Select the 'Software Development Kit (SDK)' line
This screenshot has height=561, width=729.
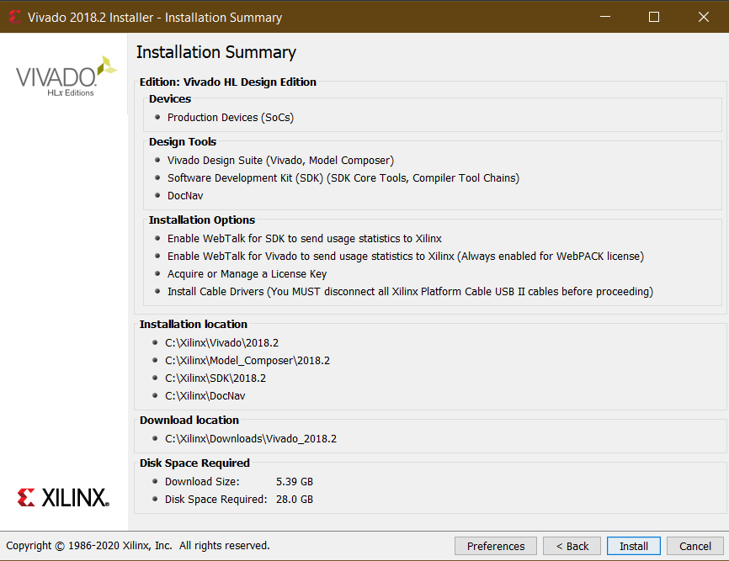(x=343, y=177)
